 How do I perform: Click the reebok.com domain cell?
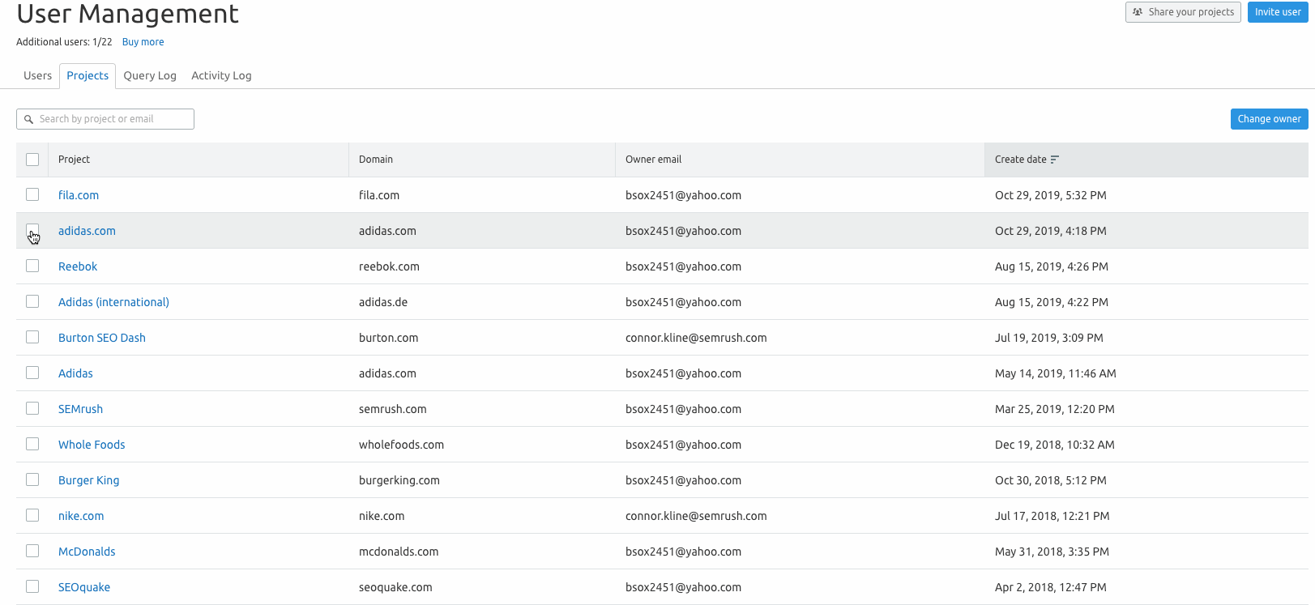pyautogui.click(x=389, y=266)
